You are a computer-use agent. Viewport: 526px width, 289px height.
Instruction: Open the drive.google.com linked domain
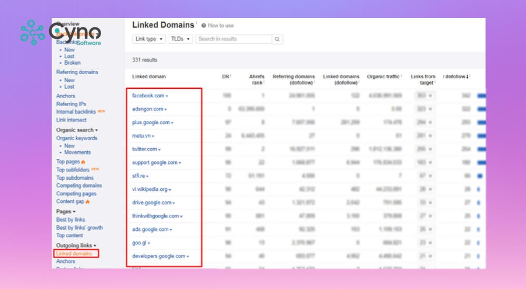151,203
